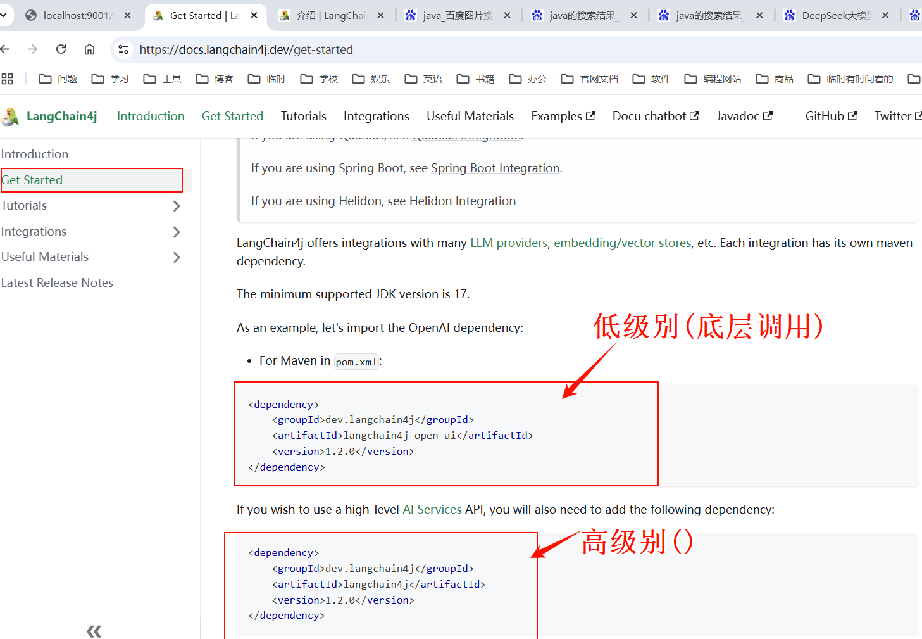Open the bookmarks apps grid icon
The height and width of the screenshot is (639, 922).
click(8, 79)
